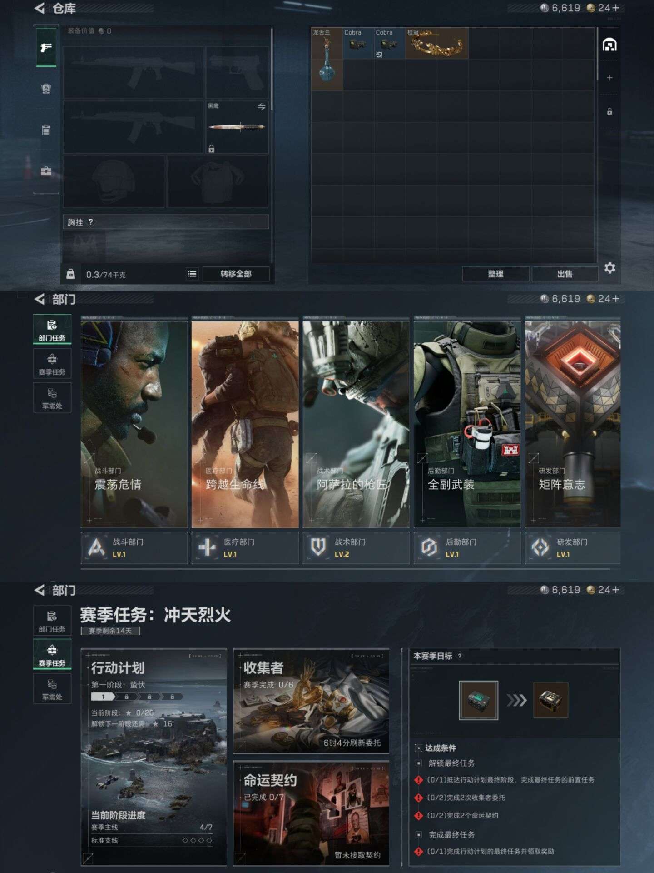This screenshot has height=873, width=654.
Task: Select the weapons tab pistol icon
Action: click(x=46, y=48)
